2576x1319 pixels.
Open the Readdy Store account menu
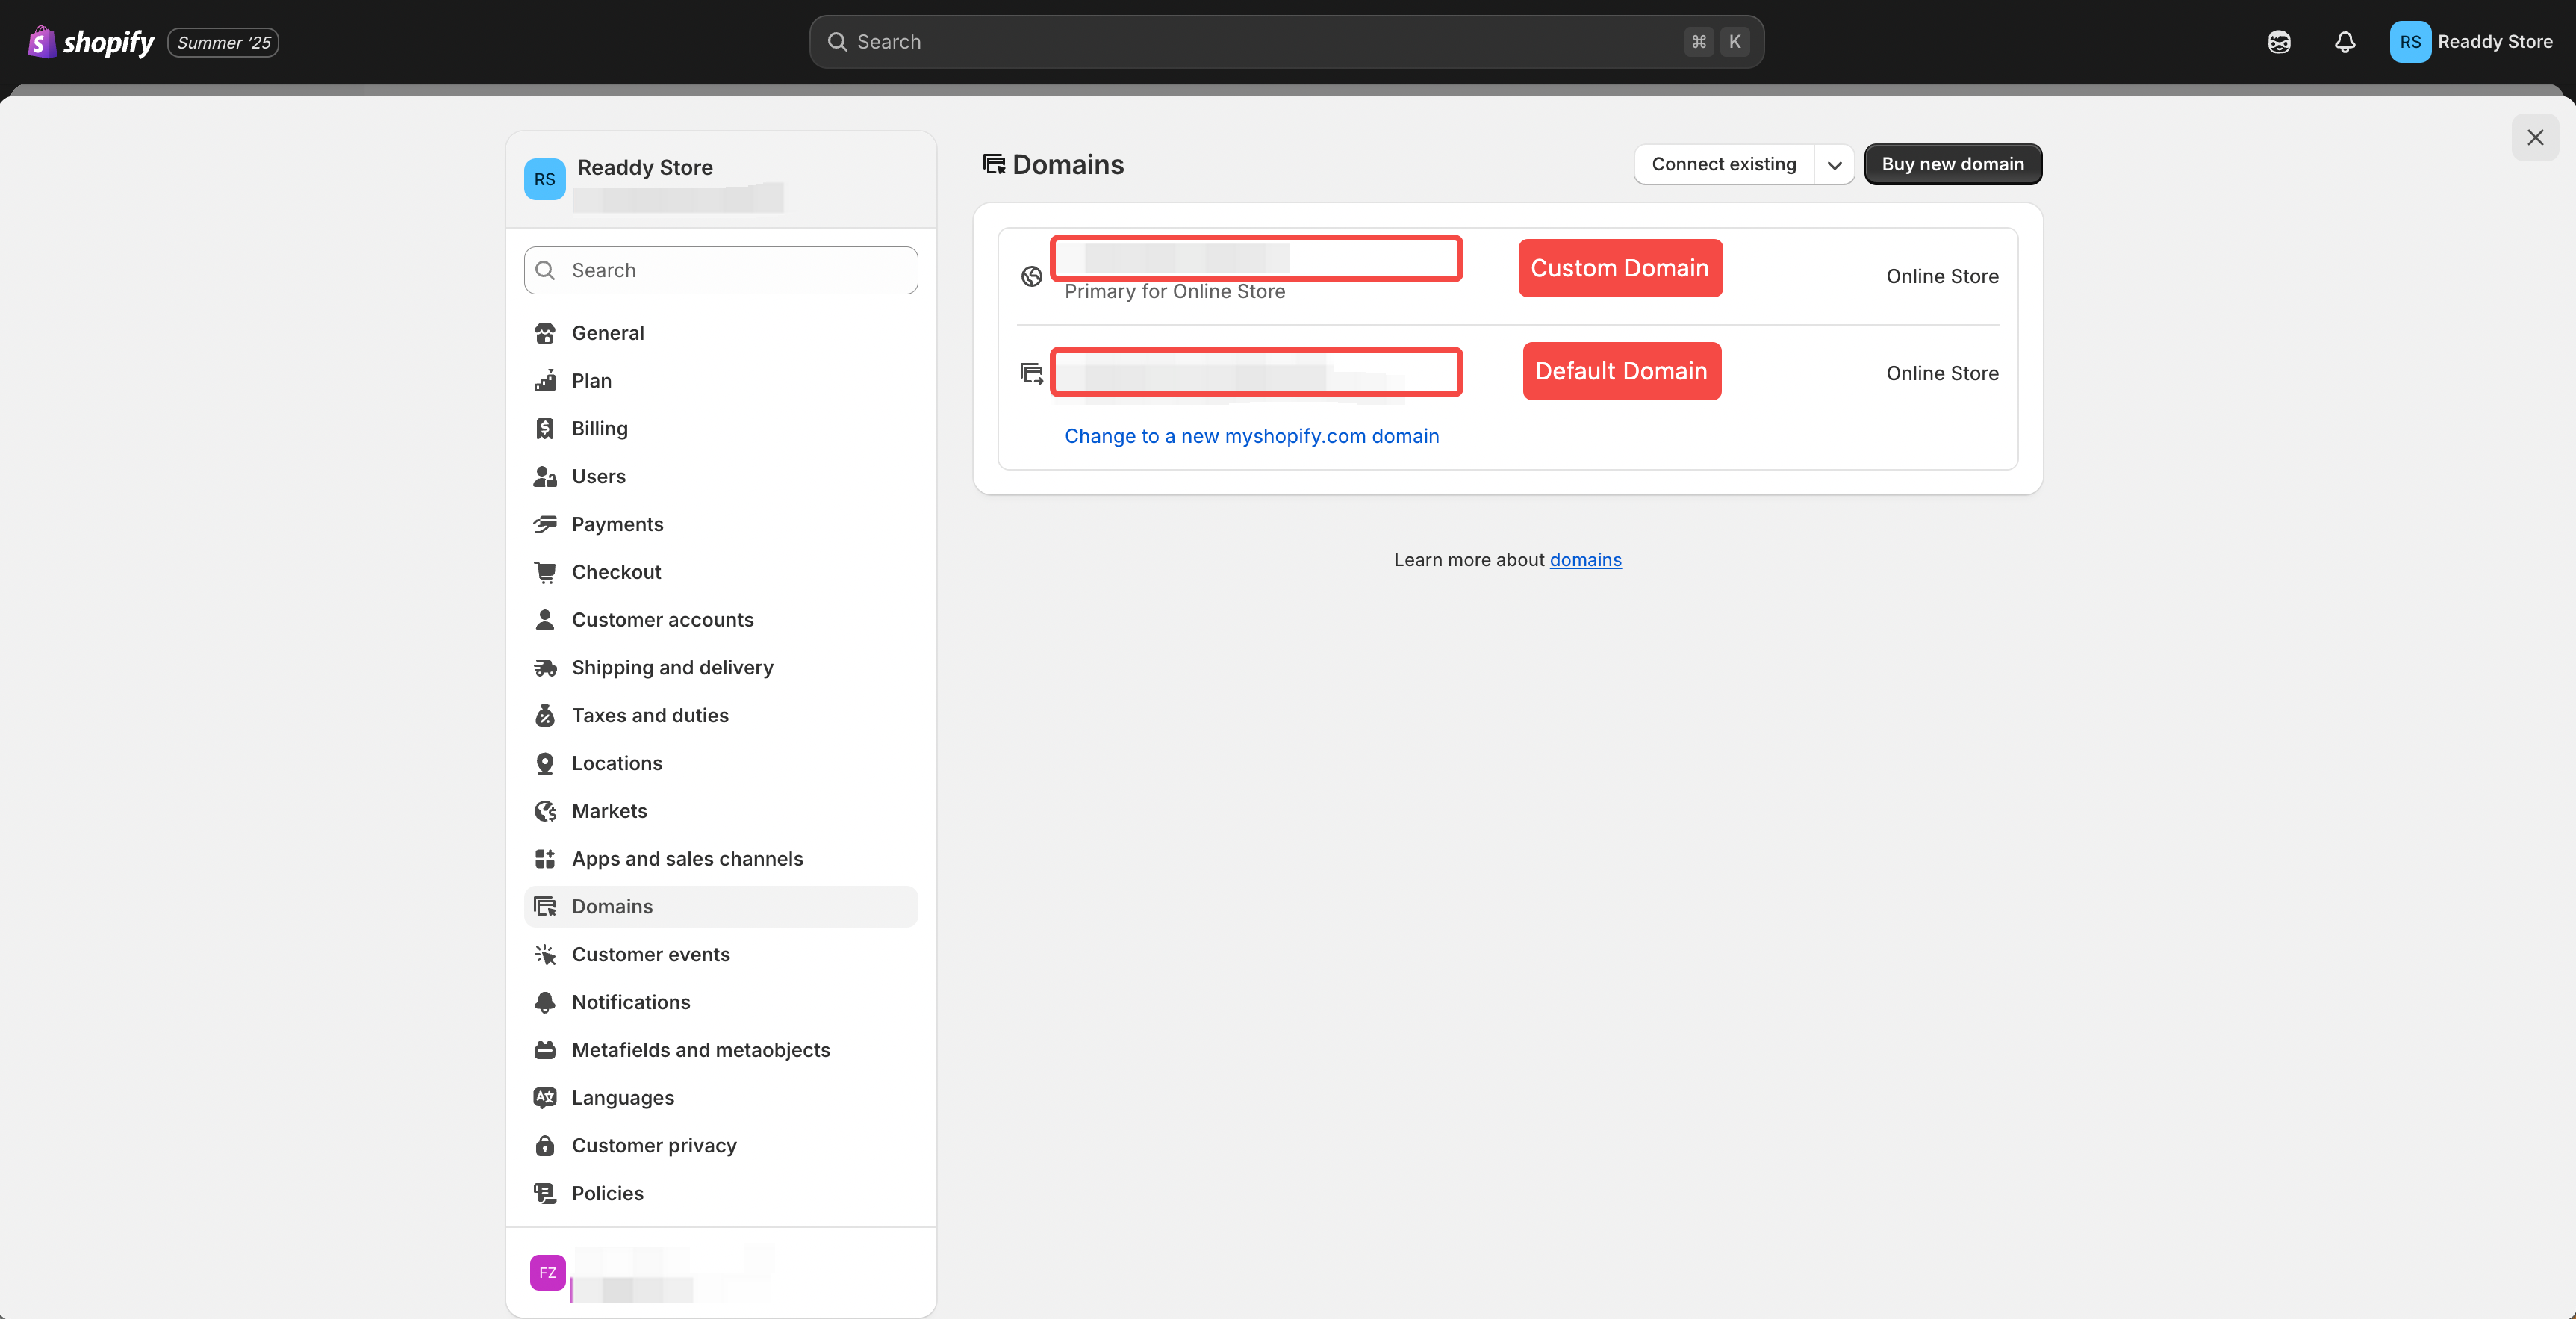click(2471, 42)
